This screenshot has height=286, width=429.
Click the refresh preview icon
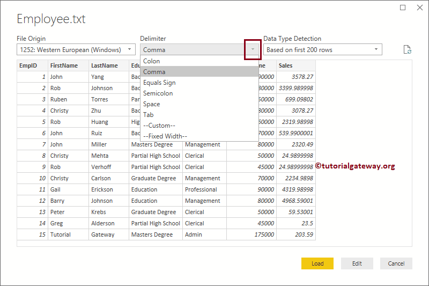click(x=407, y=50)
